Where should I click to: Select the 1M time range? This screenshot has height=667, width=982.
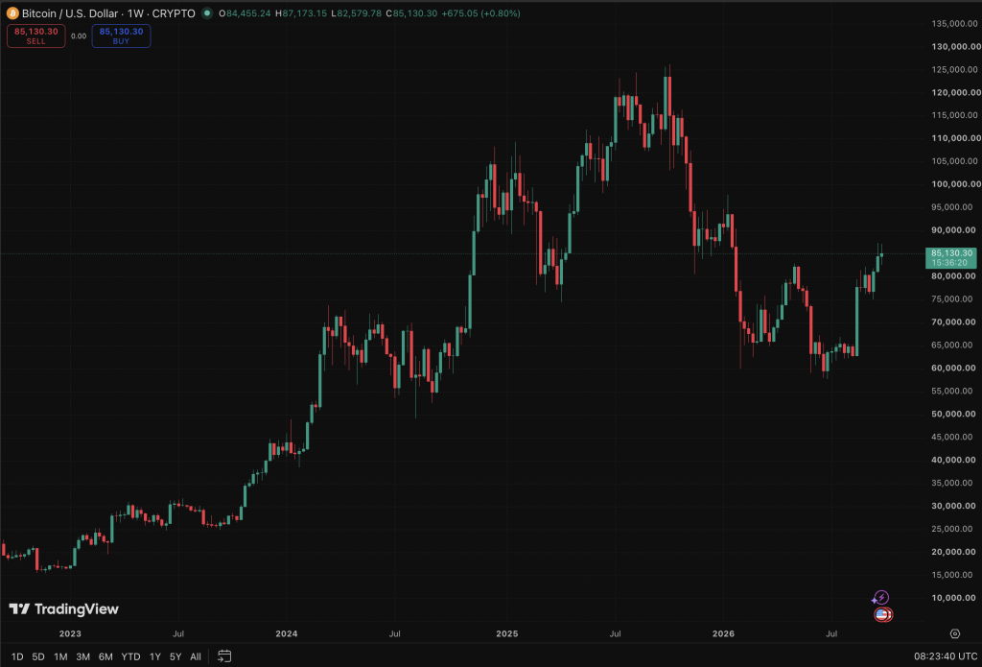pyautogui.click(x=60, y=656)
